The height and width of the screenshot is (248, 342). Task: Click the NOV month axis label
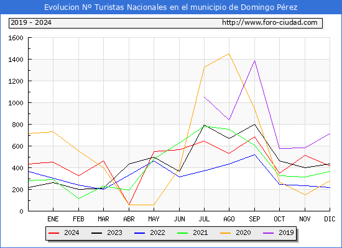[x=305, y=219]
